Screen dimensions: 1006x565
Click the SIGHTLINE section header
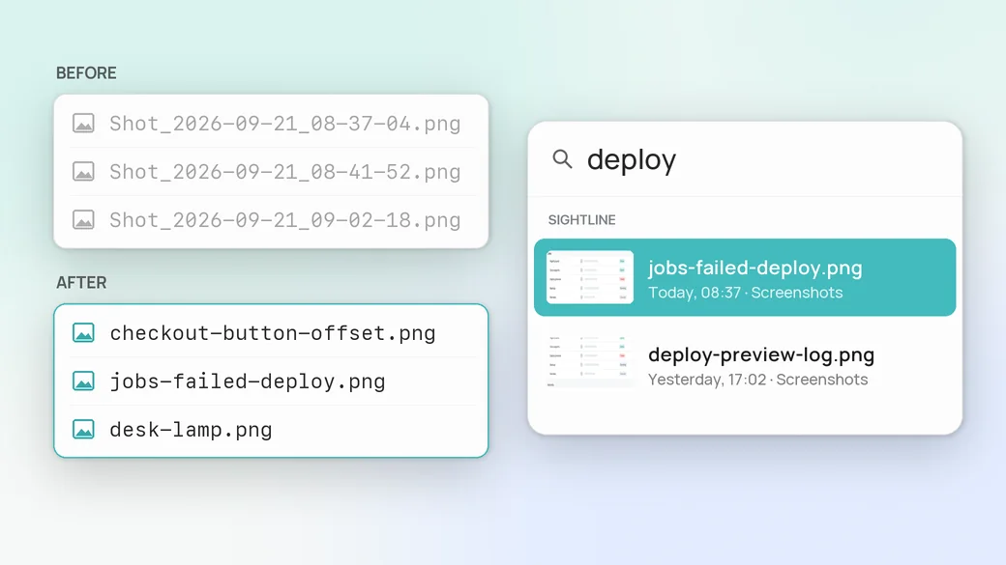(582, 220)
